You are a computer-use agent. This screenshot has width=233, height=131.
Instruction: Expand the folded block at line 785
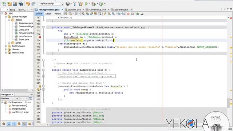(43, 76)
